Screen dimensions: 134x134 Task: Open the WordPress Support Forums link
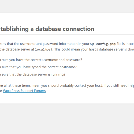coord(24,91)
